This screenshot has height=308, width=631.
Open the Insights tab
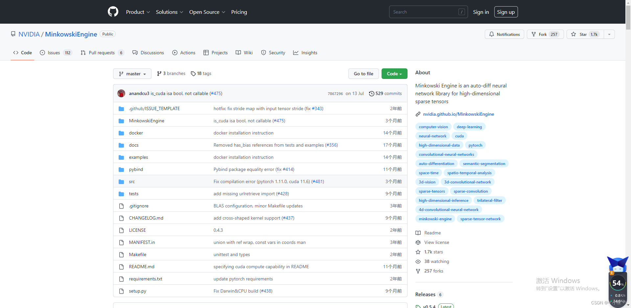305,53
